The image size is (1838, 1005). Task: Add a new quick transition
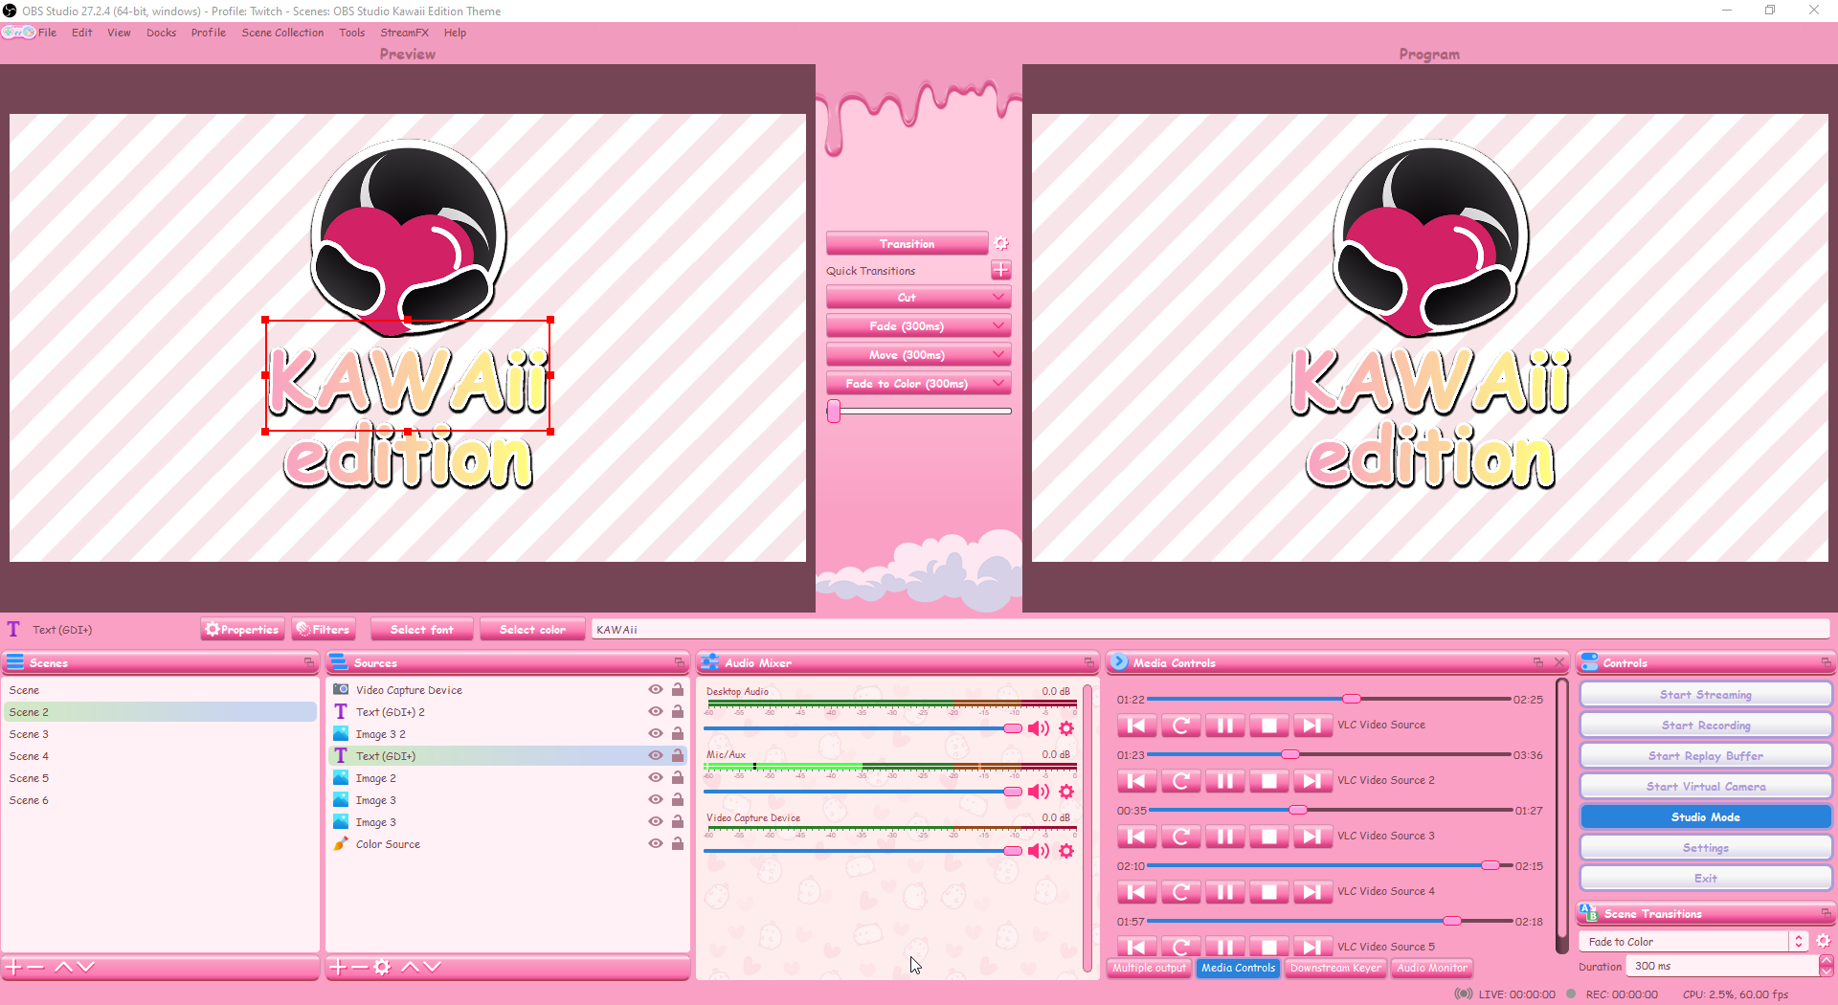1001,271
